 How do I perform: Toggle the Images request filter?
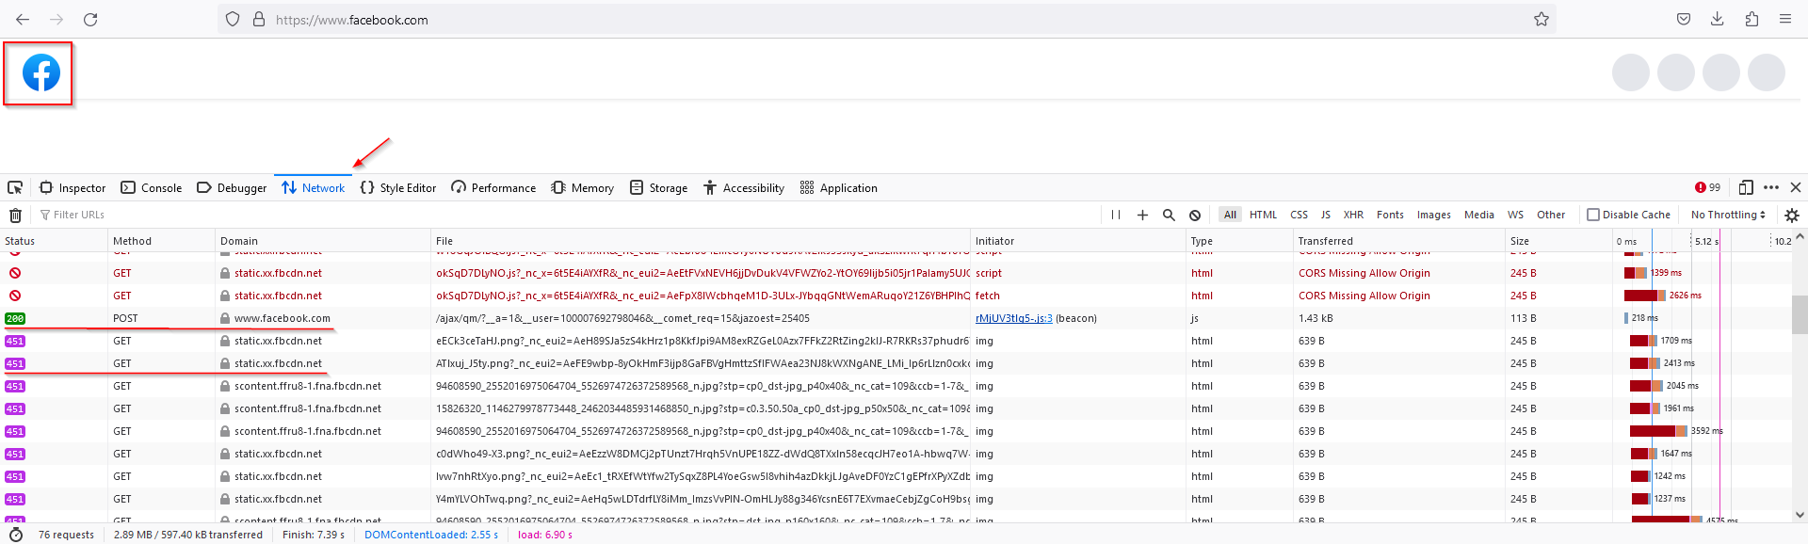[1433, 215]
